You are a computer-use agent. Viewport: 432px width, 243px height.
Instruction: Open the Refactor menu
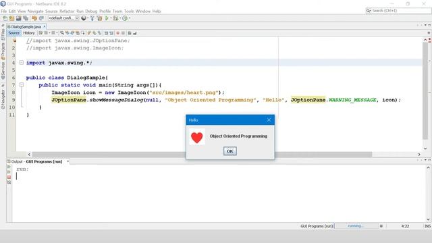[67, 11]
